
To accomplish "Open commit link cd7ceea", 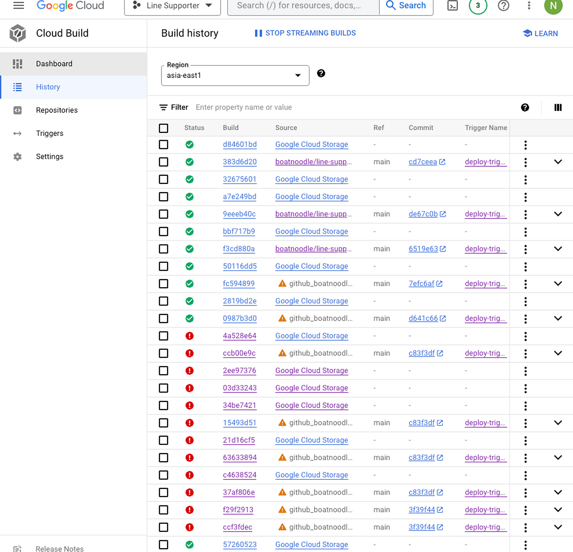I will tap(423, 162).
